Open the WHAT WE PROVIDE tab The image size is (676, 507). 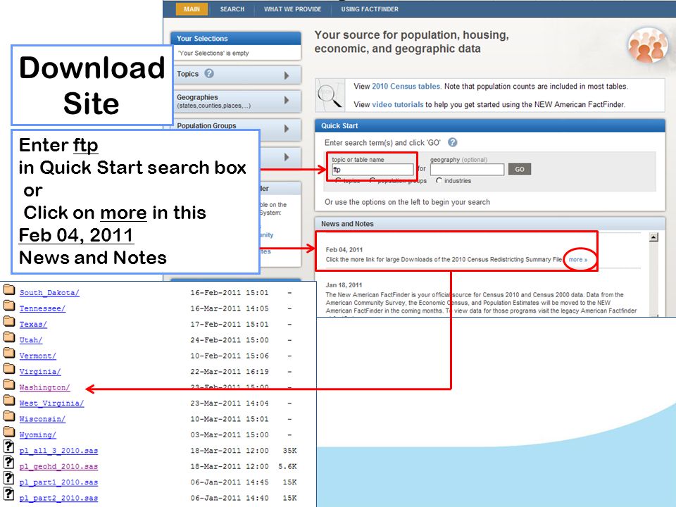point(292,9)
